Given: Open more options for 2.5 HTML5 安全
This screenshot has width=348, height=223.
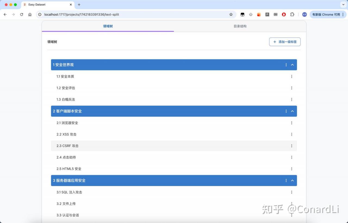Looking at the screenshot, I should coord(291,169).
